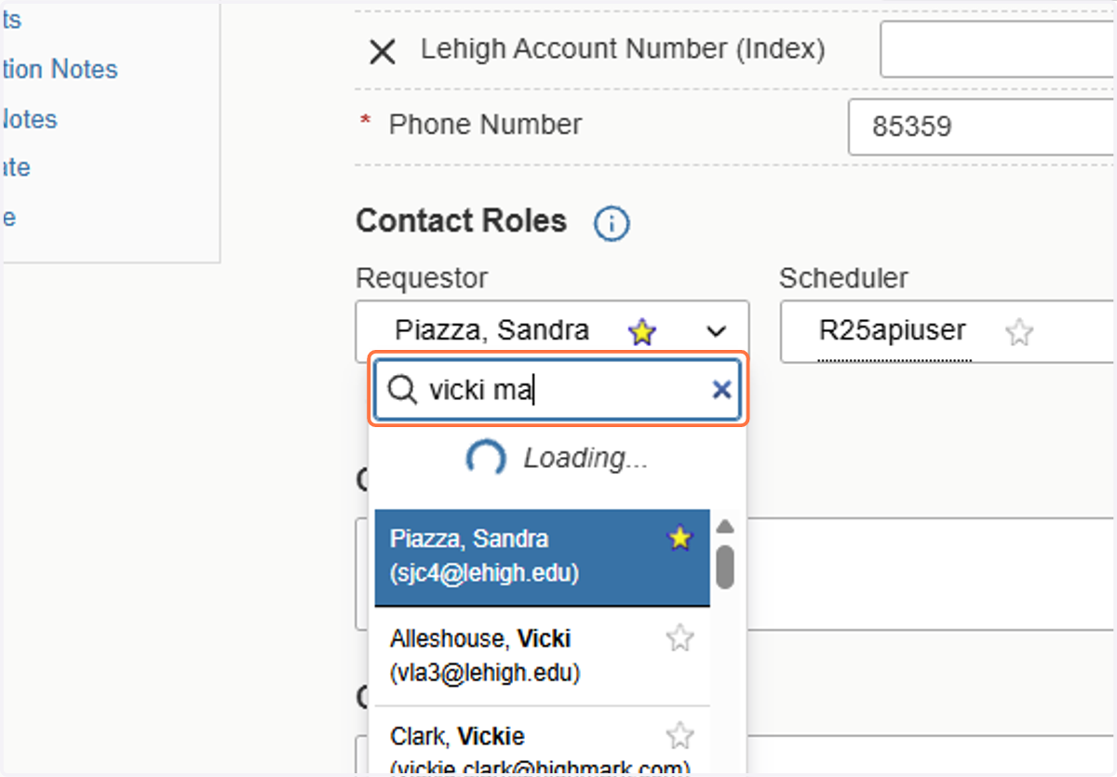
Task: Toggle favorite star on Requestor Piazza, Sandra
Action: click(641, 332)
